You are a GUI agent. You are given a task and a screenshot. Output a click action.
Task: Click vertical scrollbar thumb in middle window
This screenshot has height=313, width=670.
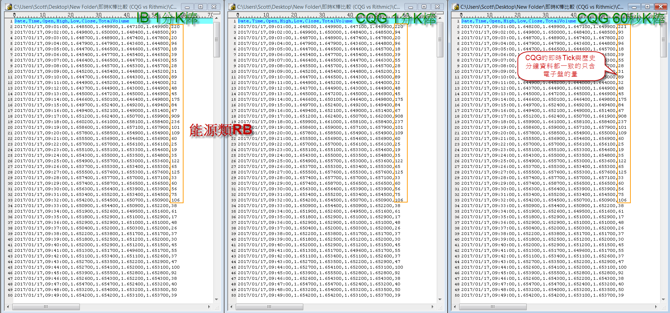click(x=440, y=39)
